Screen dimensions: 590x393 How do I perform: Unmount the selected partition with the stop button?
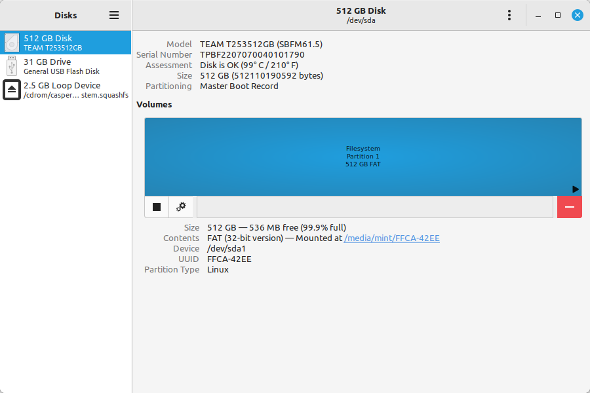pos(157,207)
